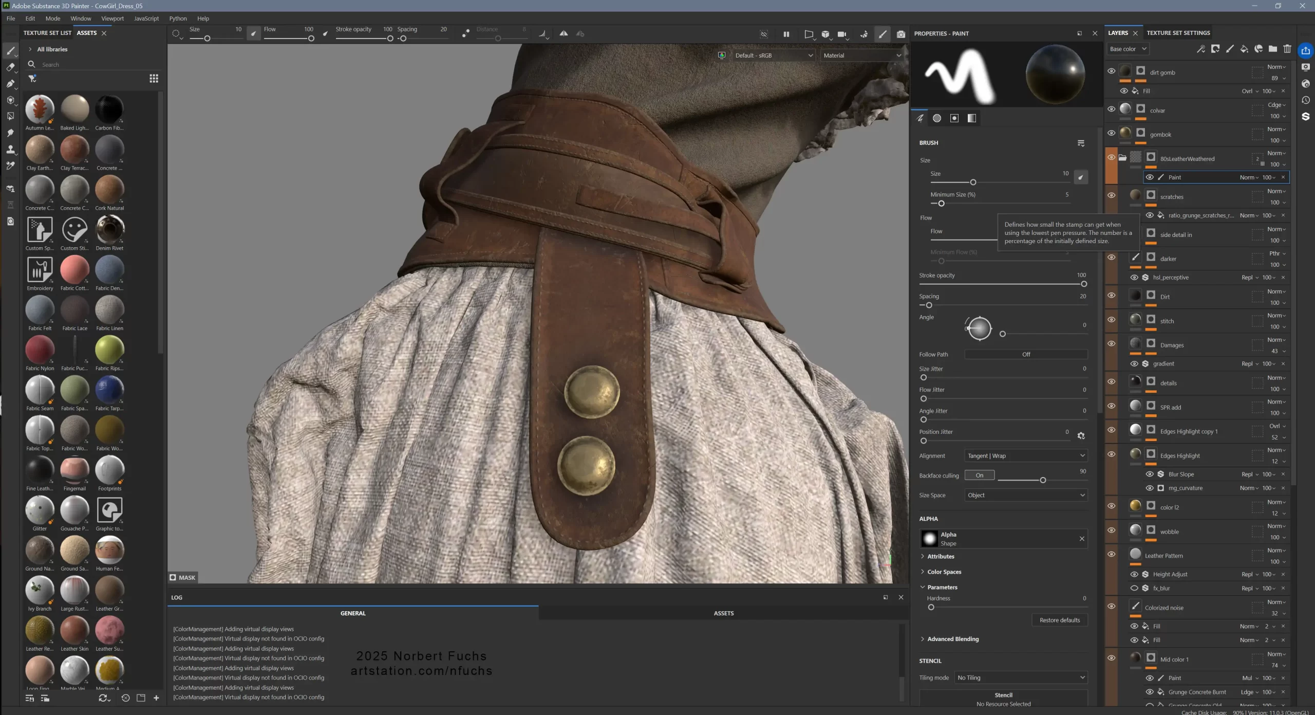
Task: Take a viewport screenshot with the camera icon
Action: (901, 34)
